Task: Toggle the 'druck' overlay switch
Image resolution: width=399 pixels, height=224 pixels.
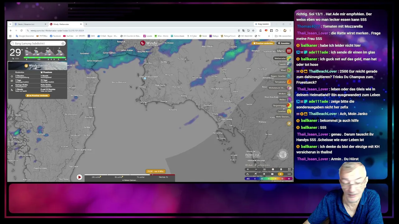Action: click(247, 165)
